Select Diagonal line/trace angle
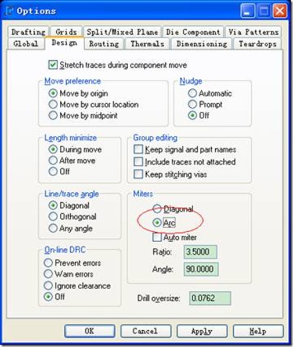Image resolution: width=293 pixels, height=347 pixels. (53, 206)
